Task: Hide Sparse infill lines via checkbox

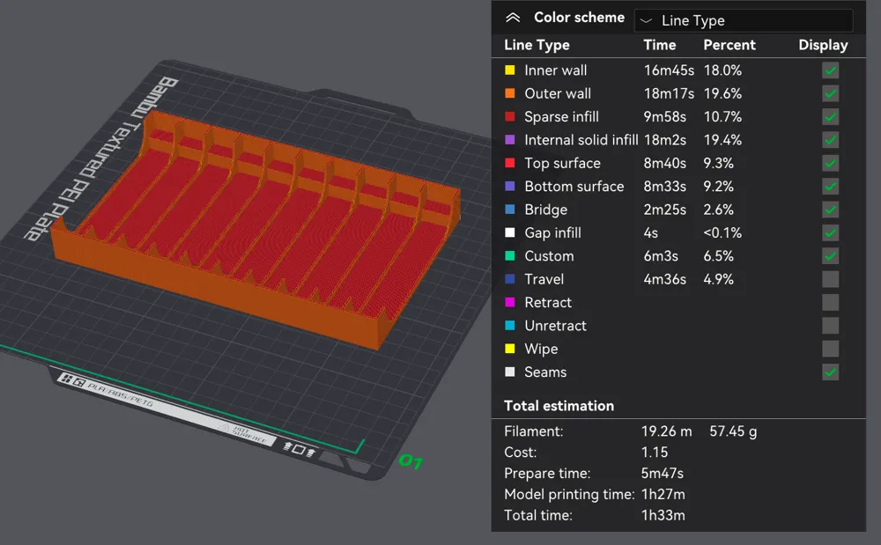Action: click(x=831, y=117)
